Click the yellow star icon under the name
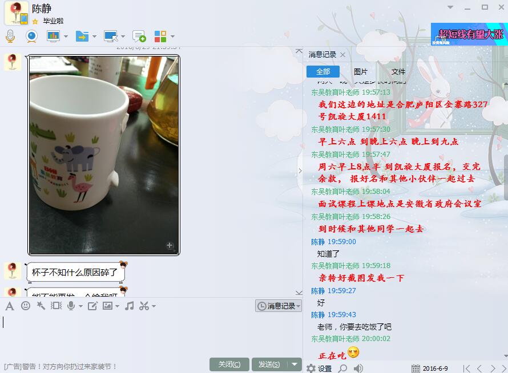This screenshot has height=373, width=508. coord(35,21)
